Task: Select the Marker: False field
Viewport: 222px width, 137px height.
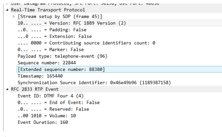Action: point(119,50)
